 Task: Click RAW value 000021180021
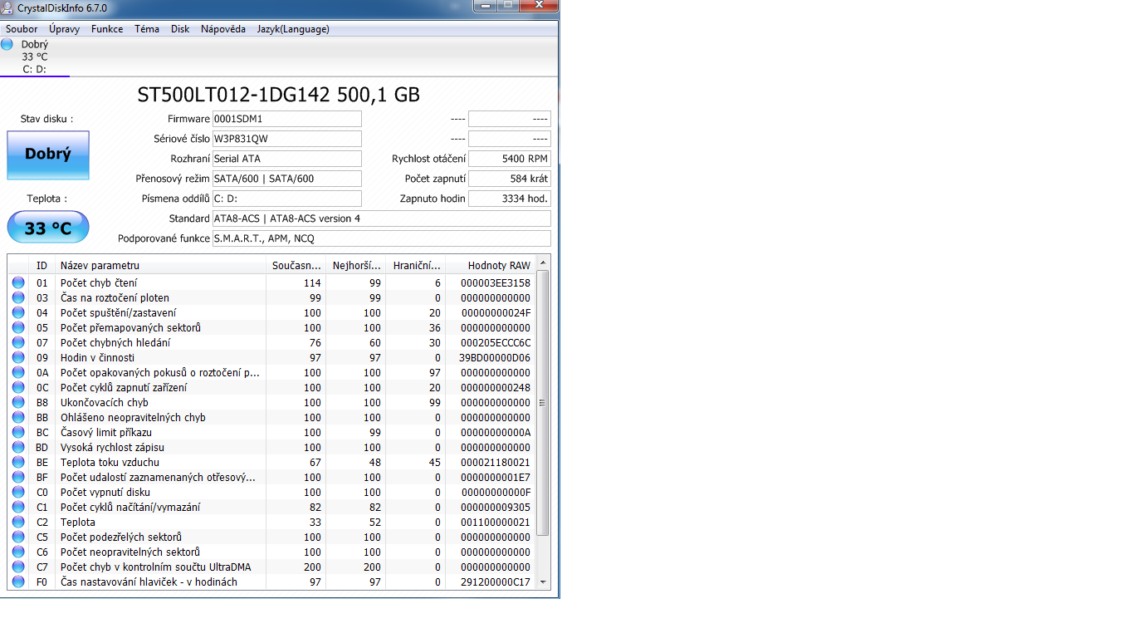click(495, 463)
